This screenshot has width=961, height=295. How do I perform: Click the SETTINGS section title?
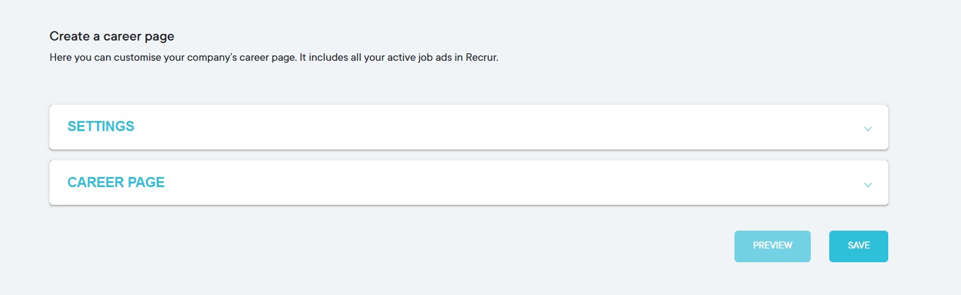[x=101, y=126]
